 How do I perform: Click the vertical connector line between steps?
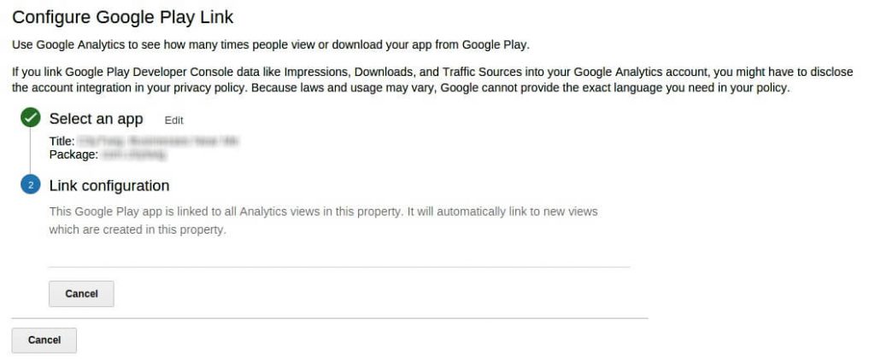[x=30, y=152]
